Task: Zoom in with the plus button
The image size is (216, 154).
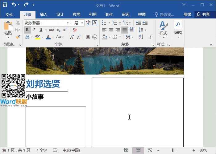Action: 194,150
